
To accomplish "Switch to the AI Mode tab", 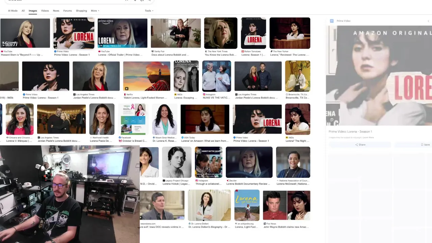I will 13,11.
